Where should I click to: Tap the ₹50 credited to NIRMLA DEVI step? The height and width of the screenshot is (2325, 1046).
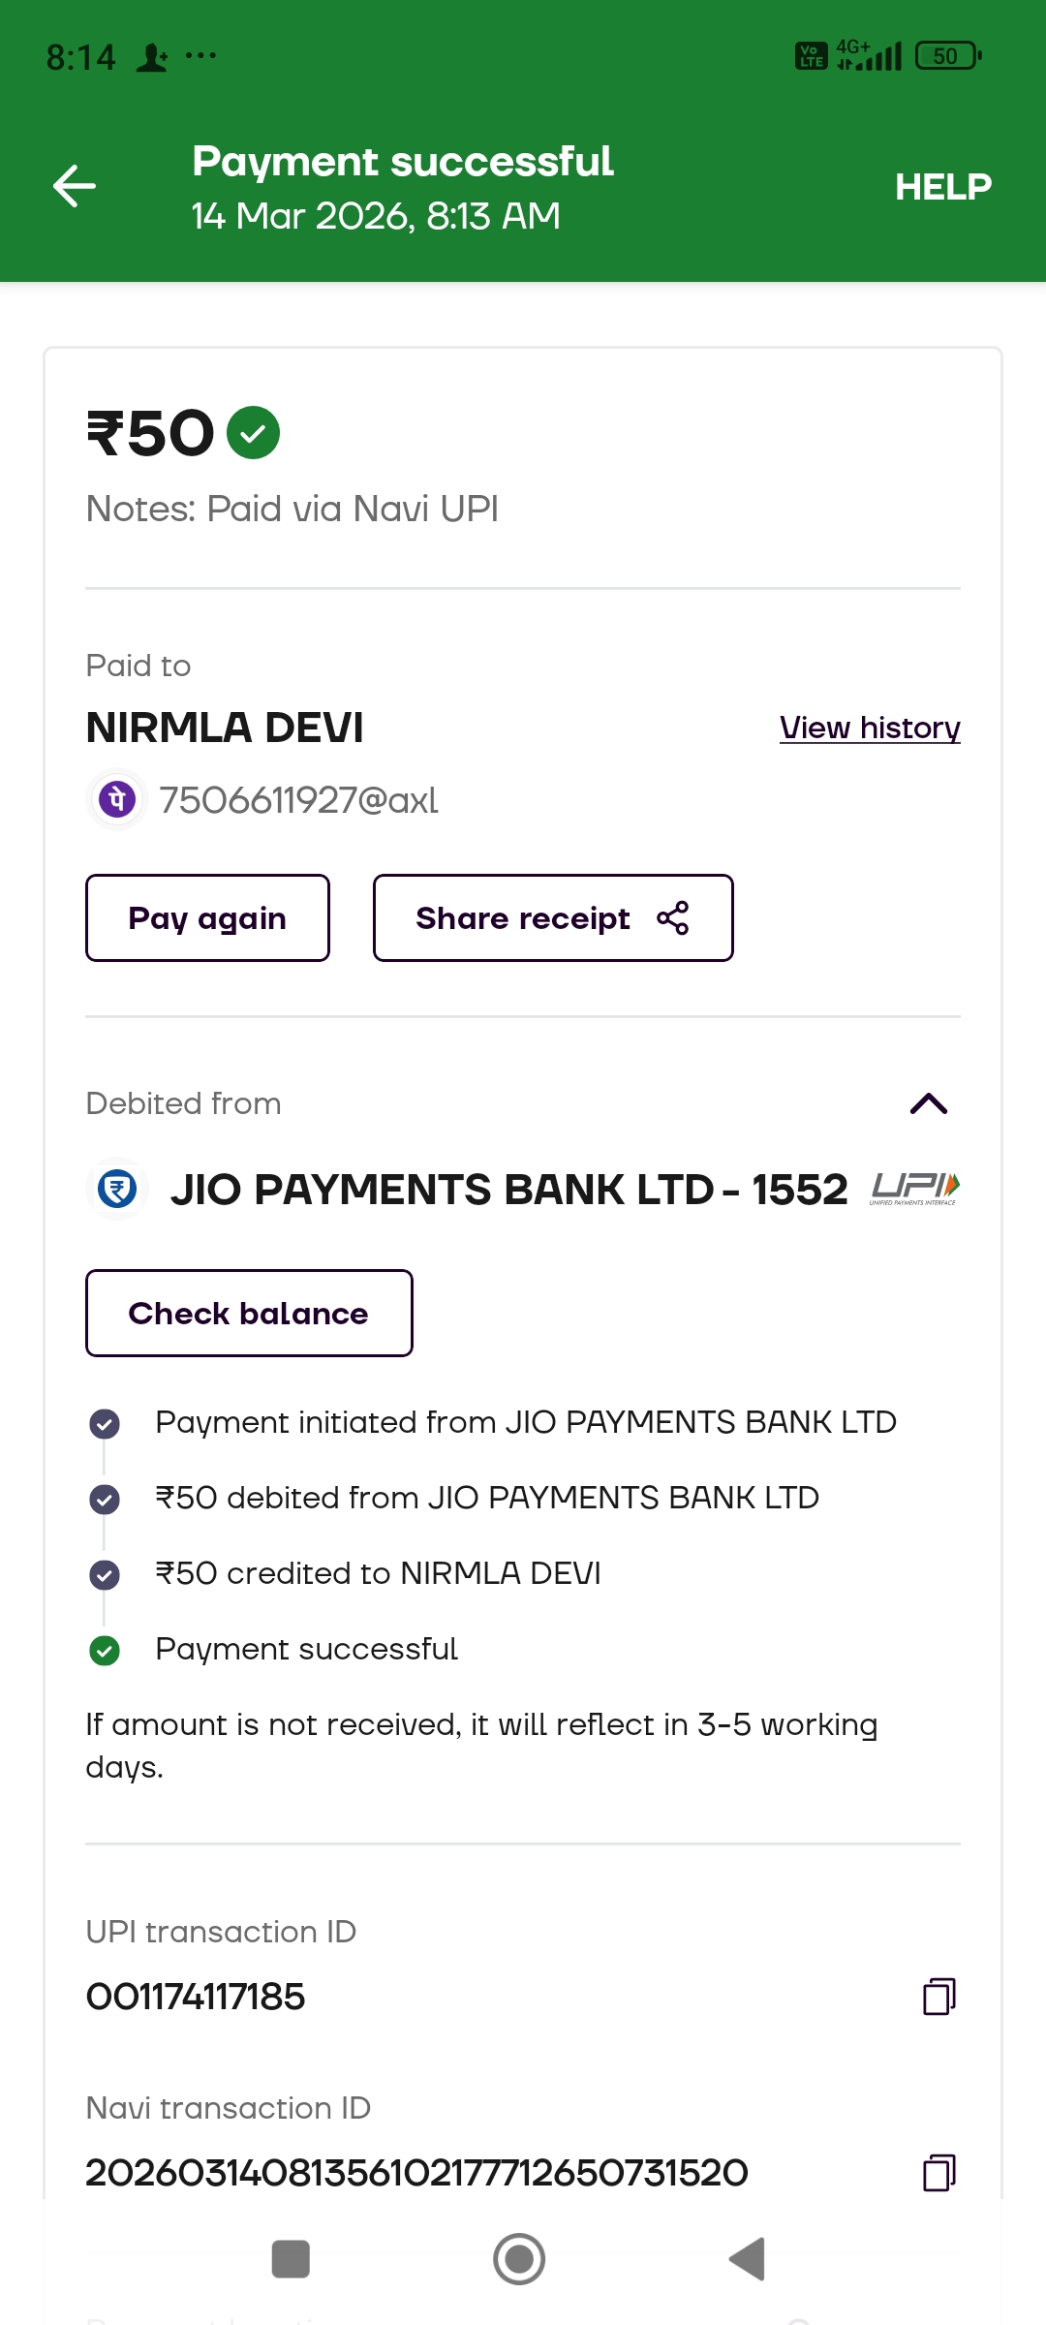pos(378,1573)
